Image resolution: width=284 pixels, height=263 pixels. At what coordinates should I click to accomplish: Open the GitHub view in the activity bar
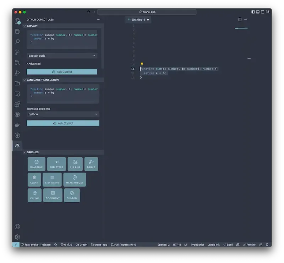pos(17,115)
